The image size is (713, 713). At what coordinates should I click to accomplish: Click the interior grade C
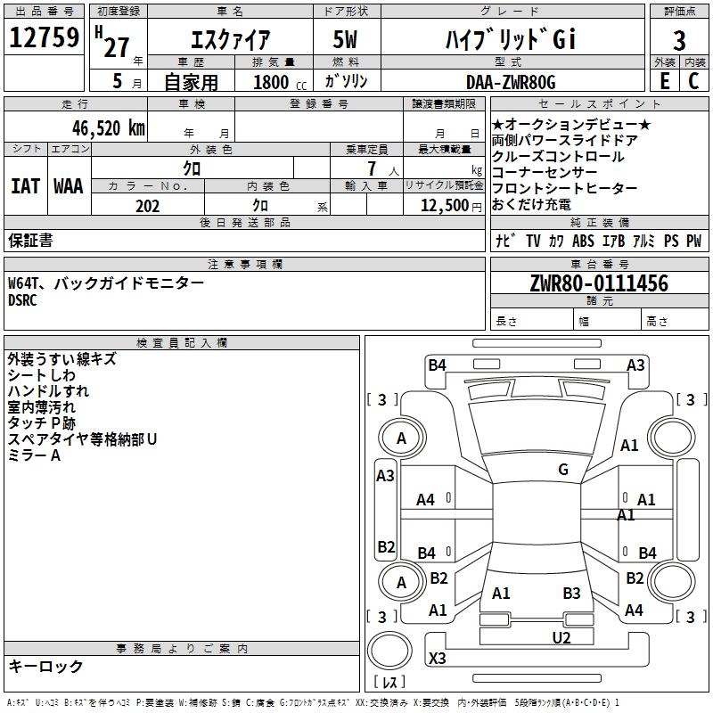694,81
